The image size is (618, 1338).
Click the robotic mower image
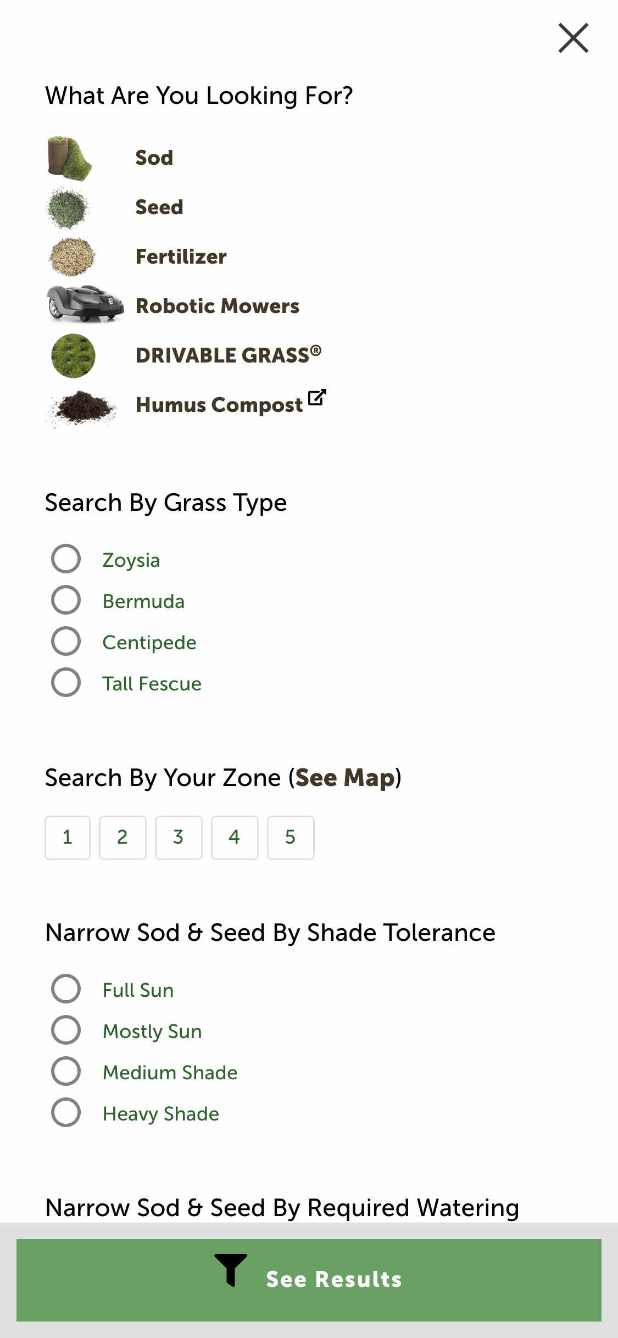85,304
